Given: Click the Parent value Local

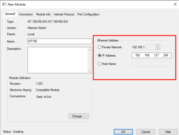Looking at the screenshot, I should (31, 34).
